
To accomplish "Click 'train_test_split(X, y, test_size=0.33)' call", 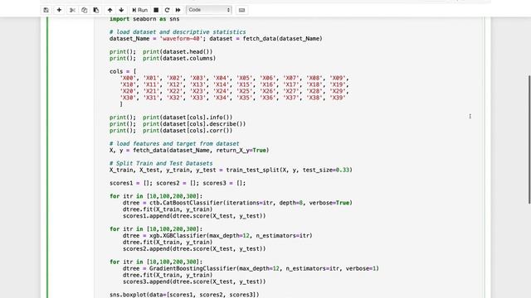I will [x=290, y=170].
